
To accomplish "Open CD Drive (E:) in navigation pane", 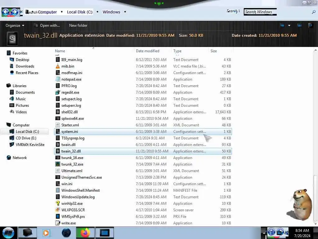I will 26,138.
